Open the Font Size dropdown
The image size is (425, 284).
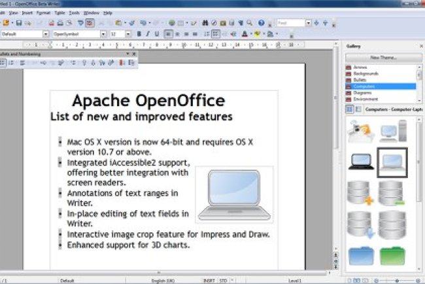(128, 34)
